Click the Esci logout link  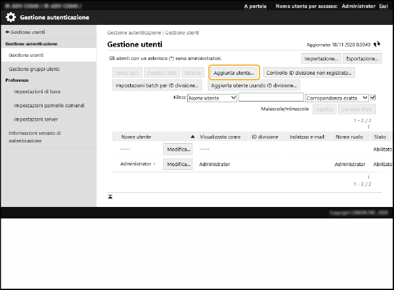(383, 6)
